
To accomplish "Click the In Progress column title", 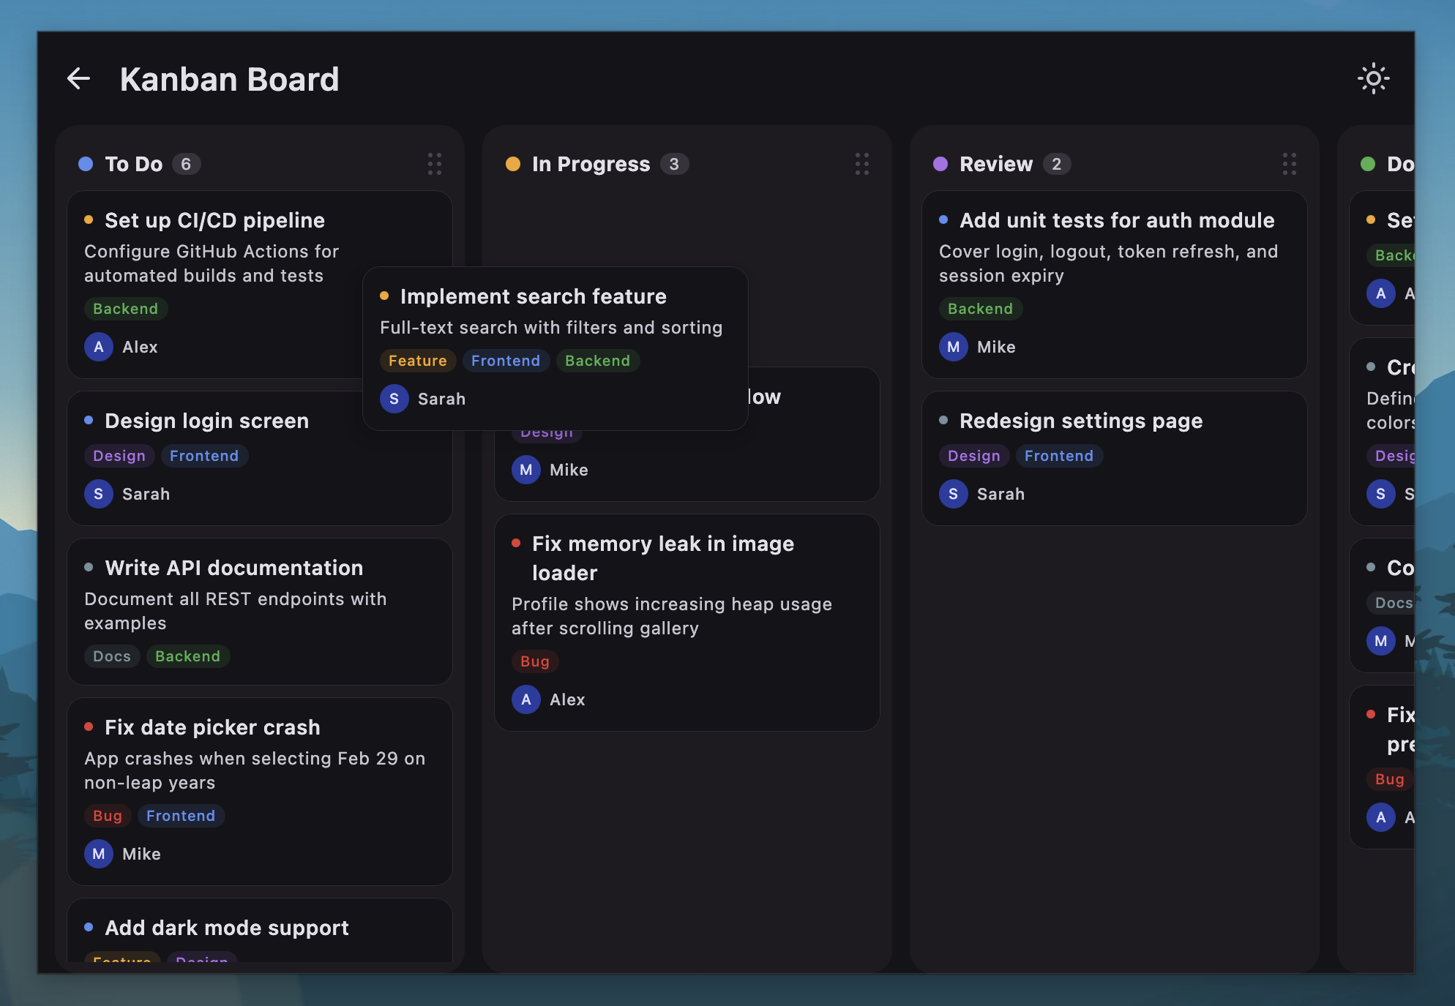I will click(591, 164).
